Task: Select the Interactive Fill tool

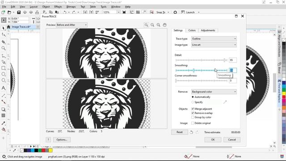Action: (3, 130)
